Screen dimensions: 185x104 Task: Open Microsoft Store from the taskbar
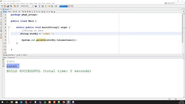click(16, 102)
